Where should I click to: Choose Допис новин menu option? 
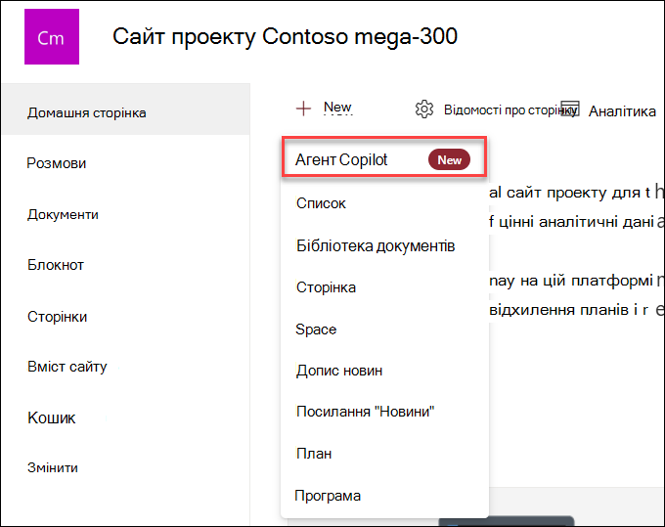pos(339,371)
